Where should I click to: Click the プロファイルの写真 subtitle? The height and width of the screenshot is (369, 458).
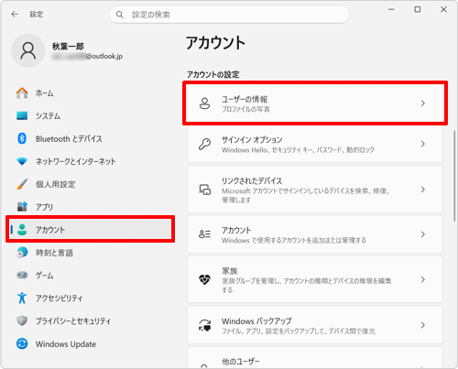(x=245, y=109)
